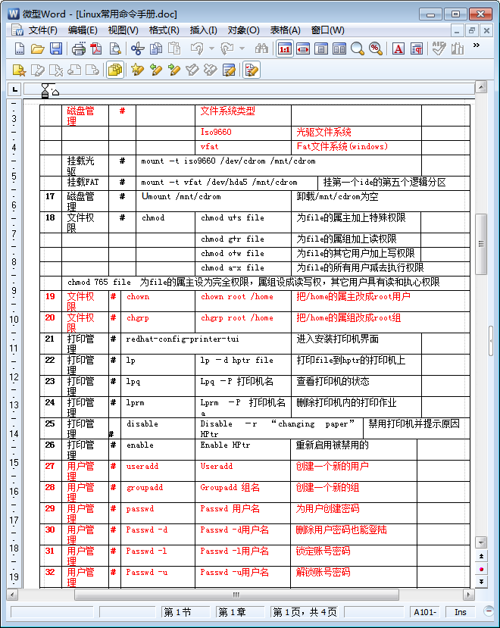Click the notepad with pencil icon
Viewport: 500px width, 628px height.
click(229, 70)
